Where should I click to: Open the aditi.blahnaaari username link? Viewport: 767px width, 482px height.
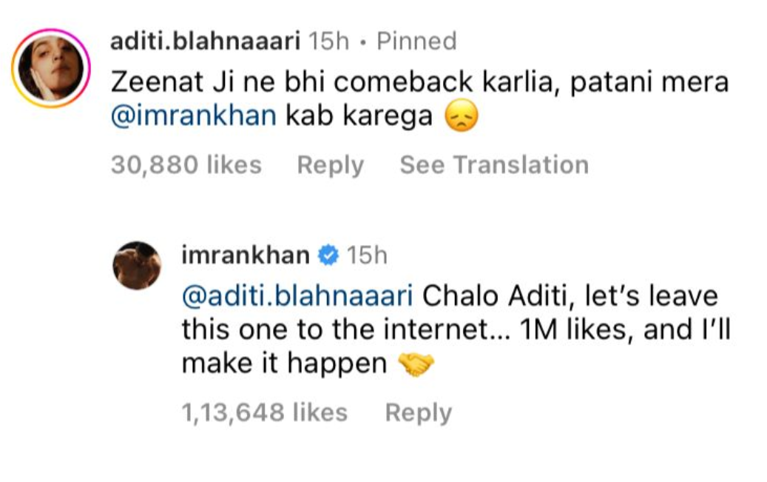pos(205,42)
